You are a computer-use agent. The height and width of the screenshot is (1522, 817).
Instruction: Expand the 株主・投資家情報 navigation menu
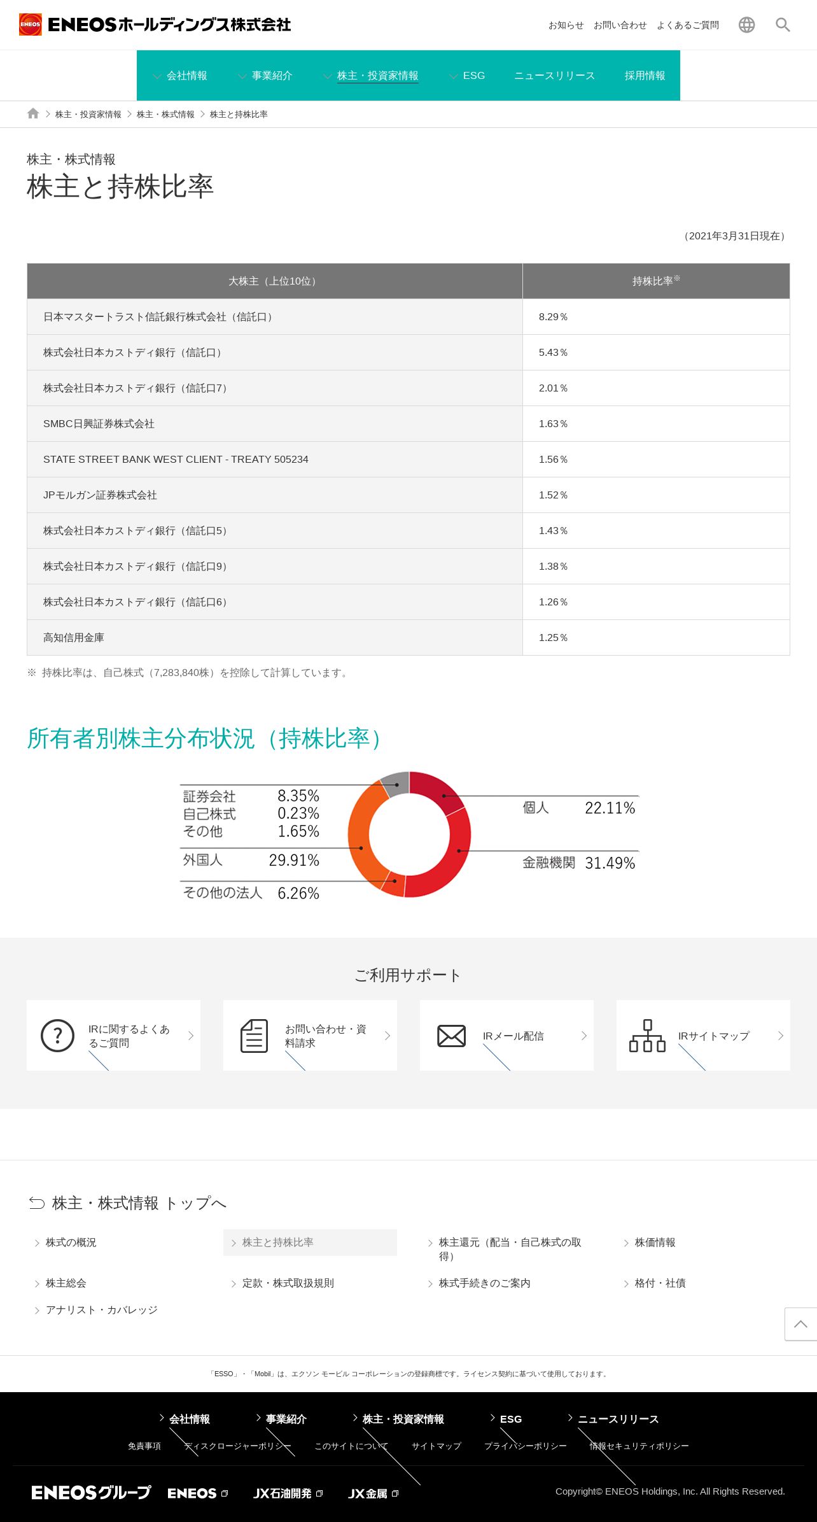click(371, 76)
